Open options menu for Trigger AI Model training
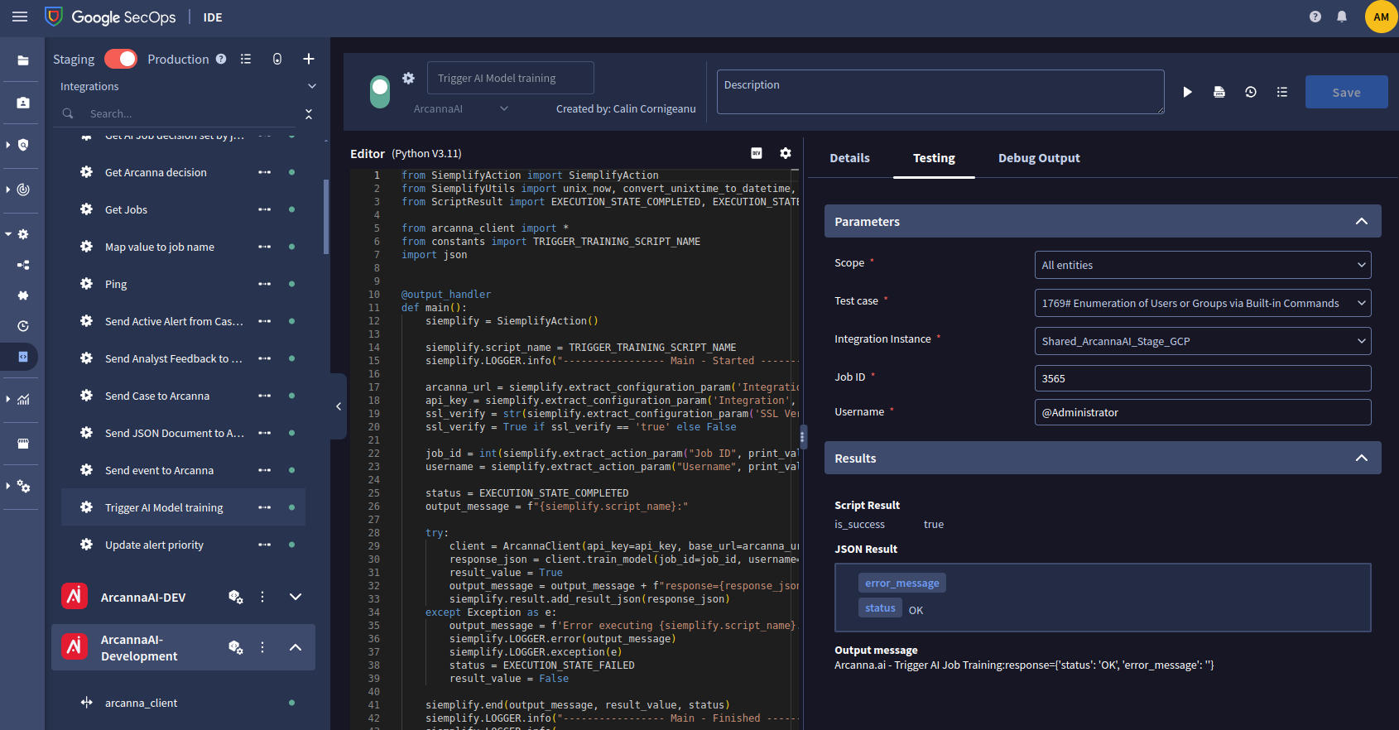 tap(265, 507)
